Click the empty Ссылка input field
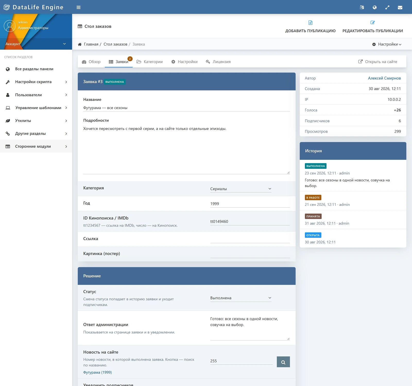 point(250,239)
